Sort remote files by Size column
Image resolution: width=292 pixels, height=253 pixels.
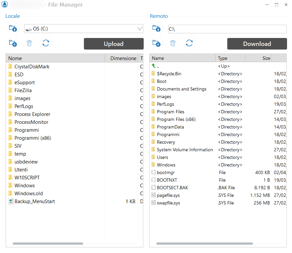pyautogui.click(x=259, y=58)
